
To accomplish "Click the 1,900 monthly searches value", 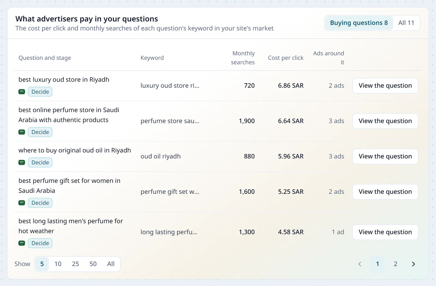I will point(247,121).
